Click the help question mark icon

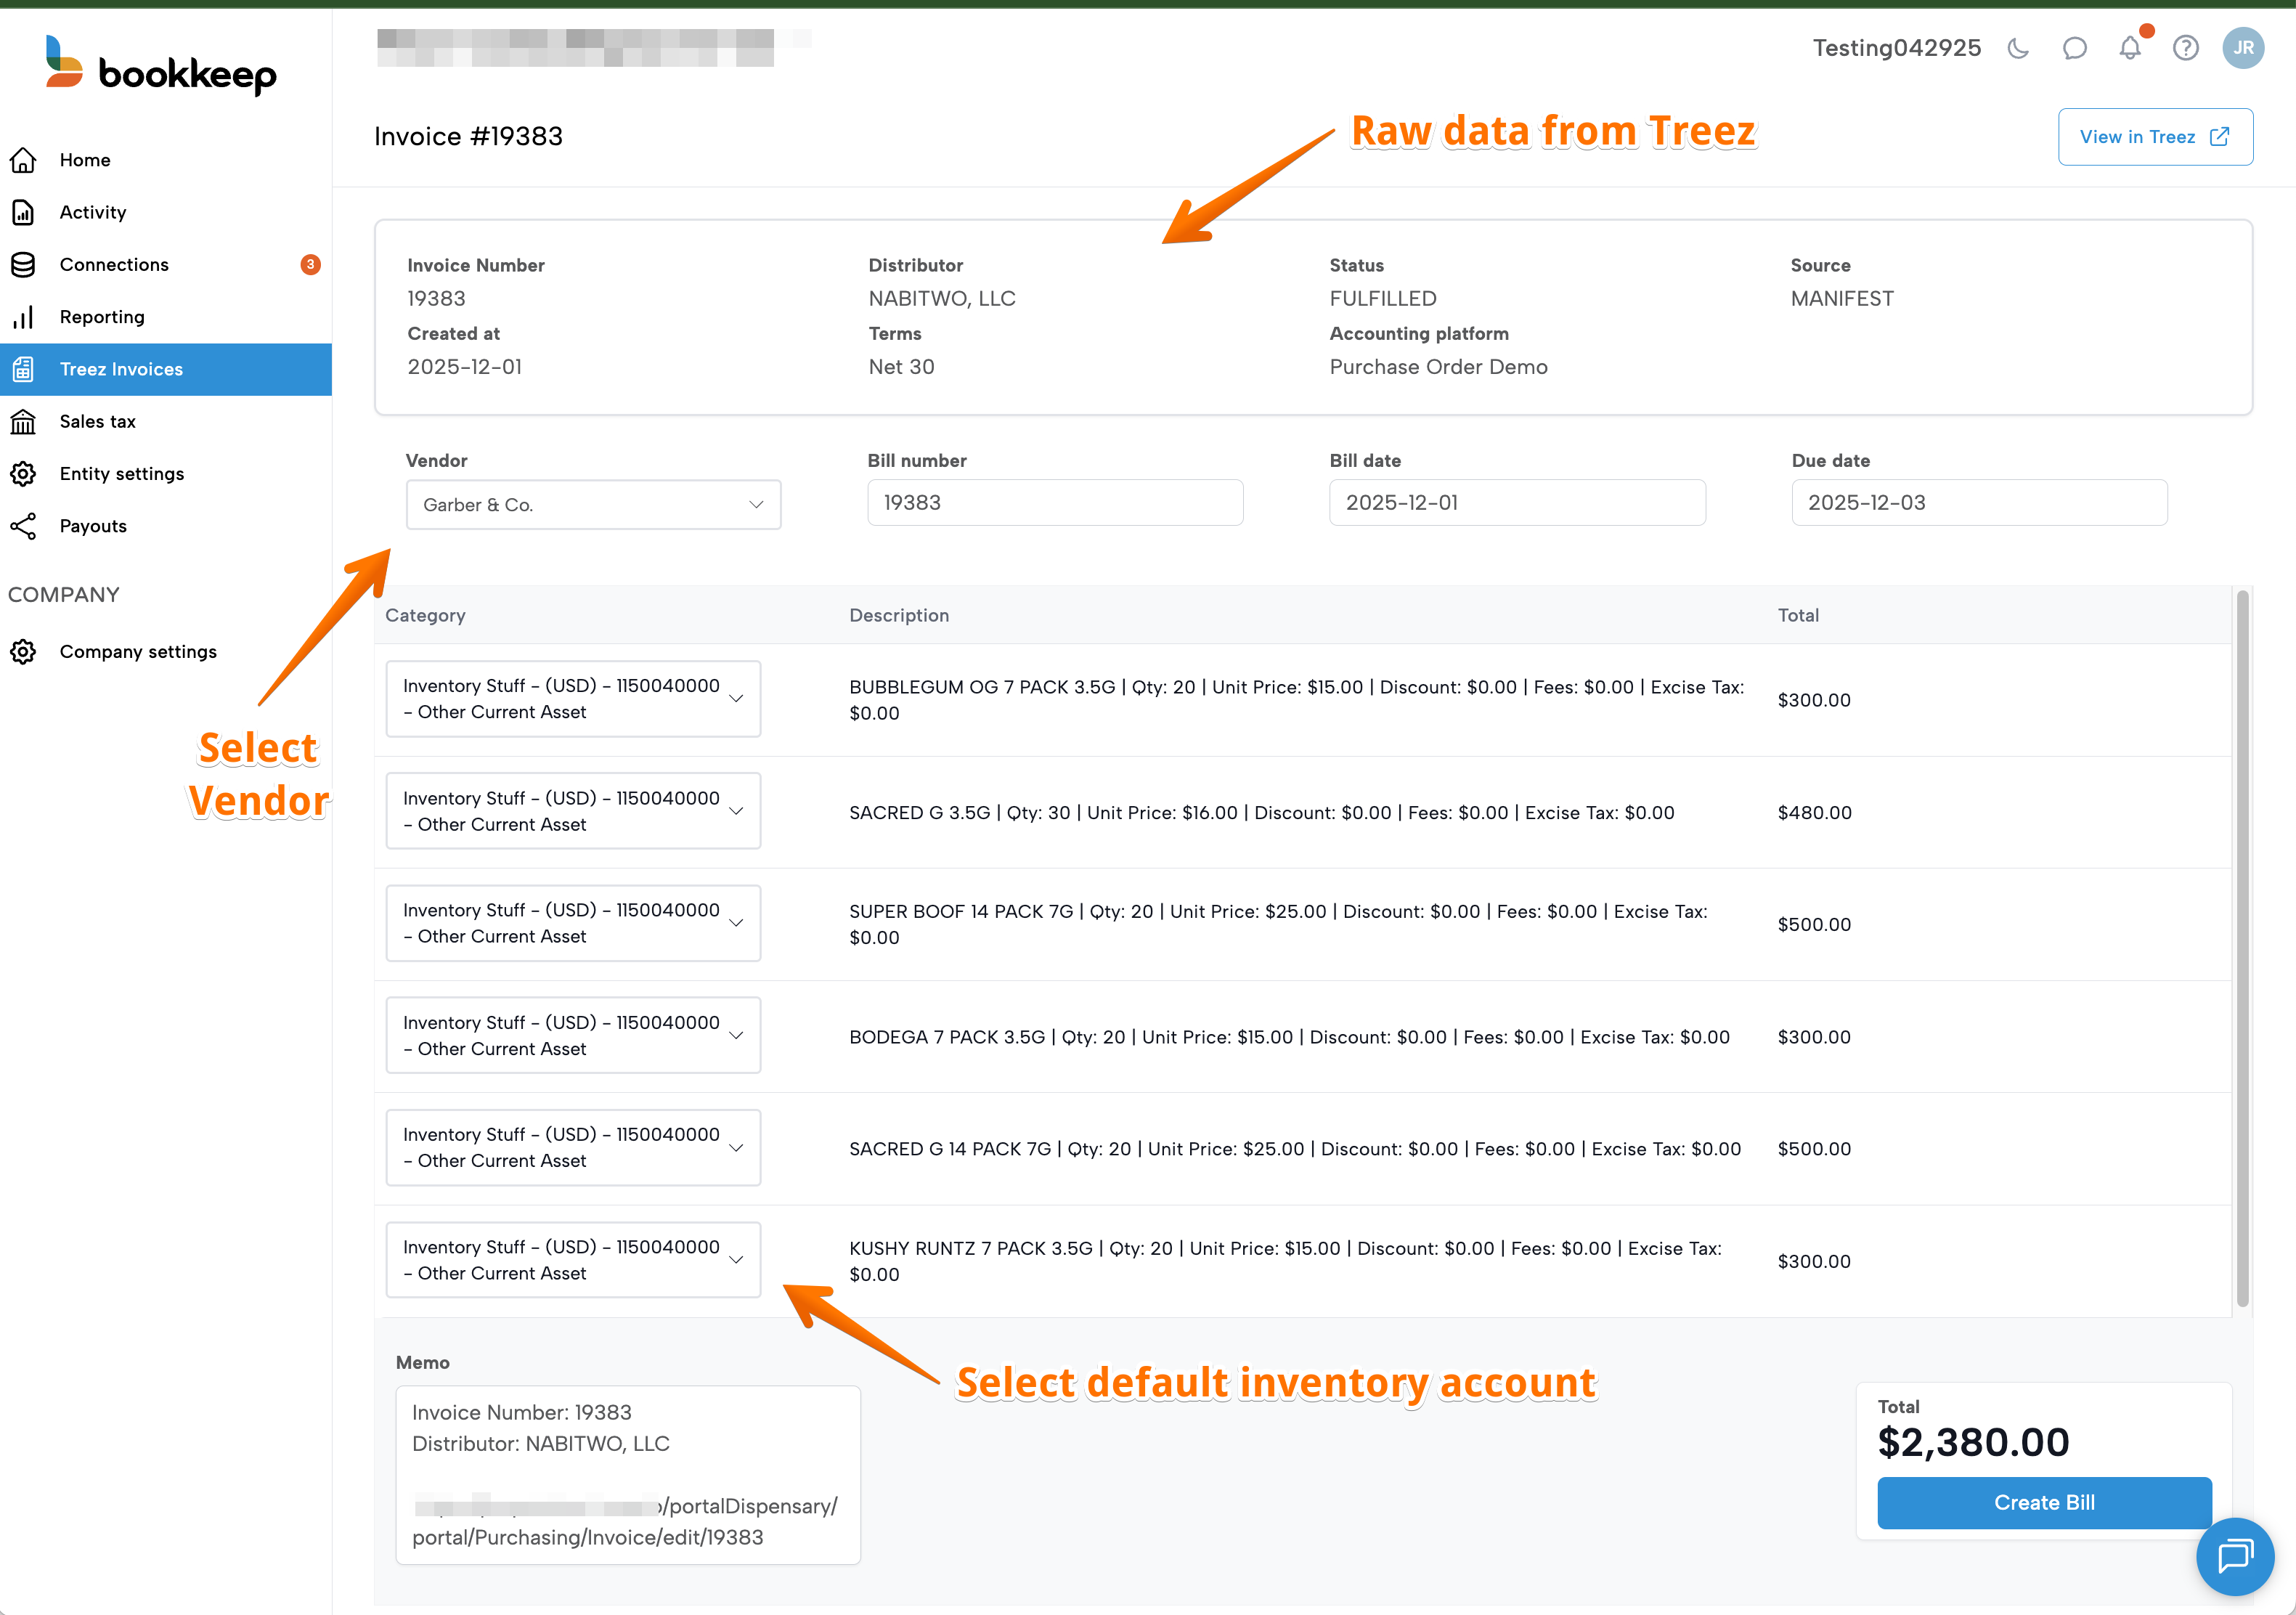tap(2186, 48)
